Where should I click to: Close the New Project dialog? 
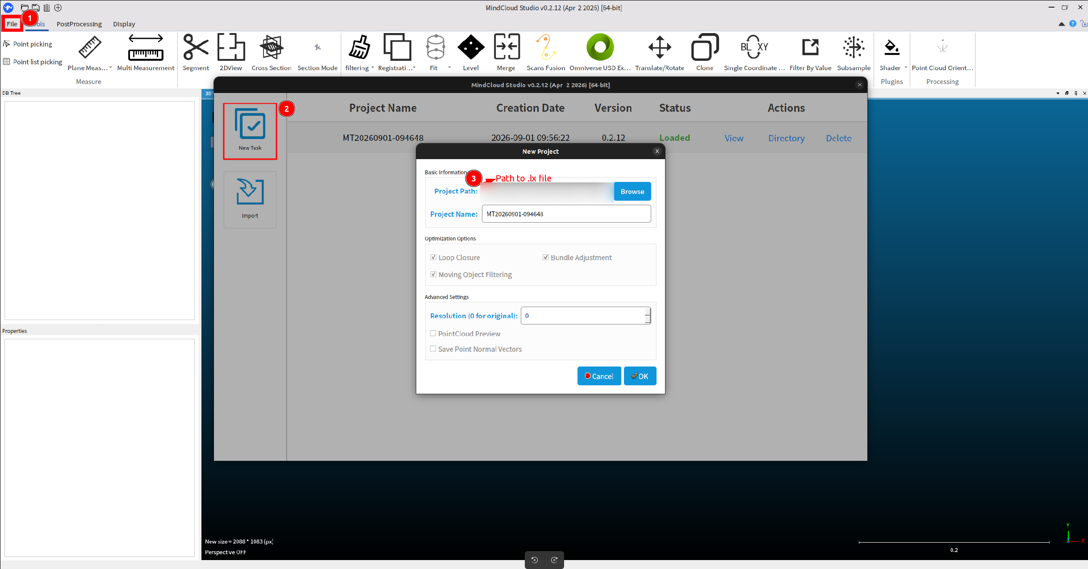657,151
